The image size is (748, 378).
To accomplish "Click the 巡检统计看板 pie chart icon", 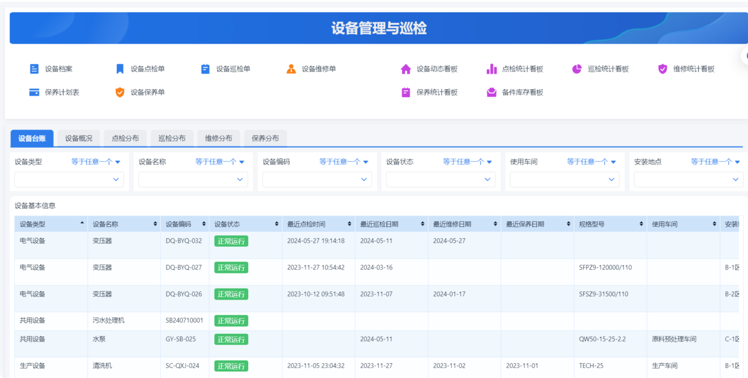I will pyautogui.click(x=577, y=69).
